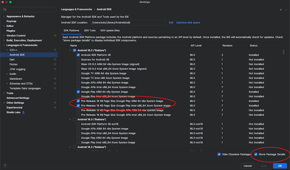Click the Apply button
290x170 pixels.
[264, 166]
